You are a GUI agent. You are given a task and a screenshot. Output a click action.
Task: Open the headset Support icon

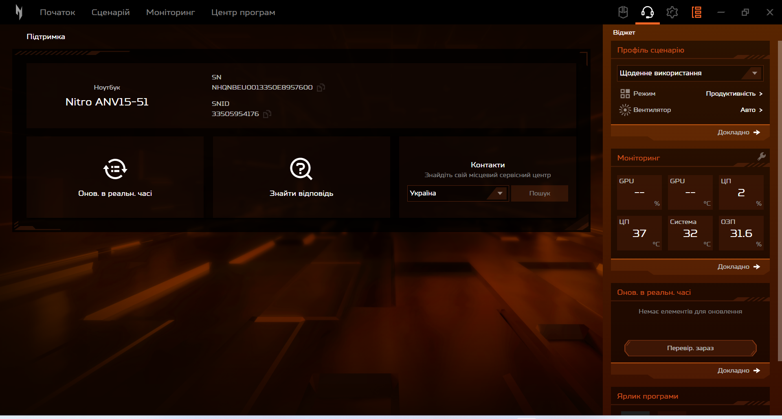[x=648, y=12]
